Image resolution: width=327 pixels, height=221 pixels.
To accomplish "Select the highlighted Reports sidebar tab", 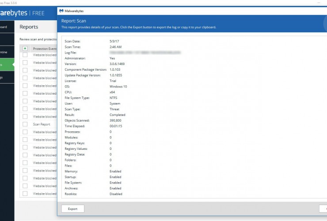I will [4, 65].
